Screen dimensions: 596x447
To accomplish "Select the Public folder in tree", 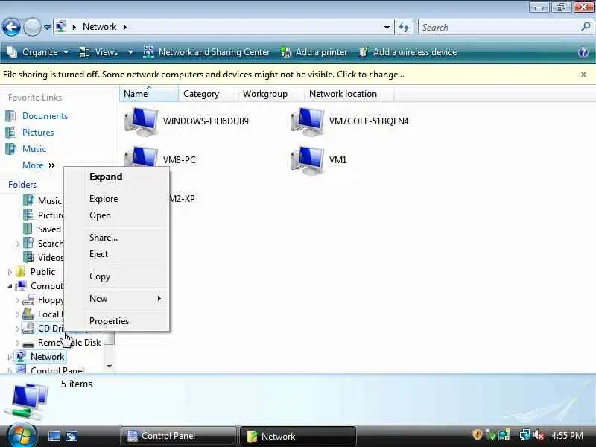I will tap(42, 272).
